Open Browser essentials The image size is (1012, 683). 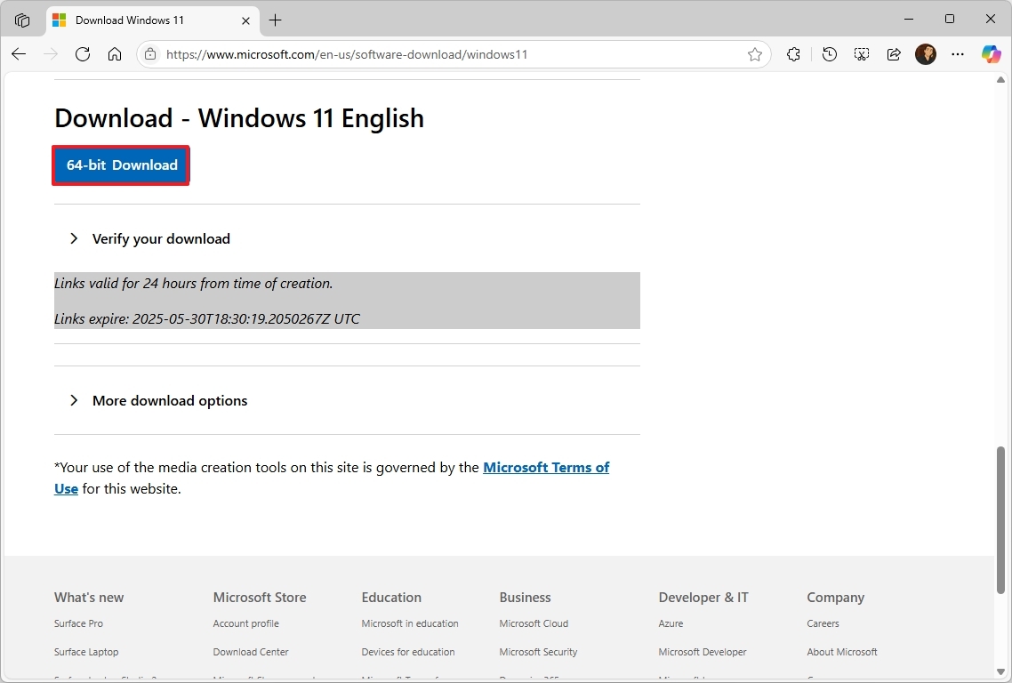793,54
